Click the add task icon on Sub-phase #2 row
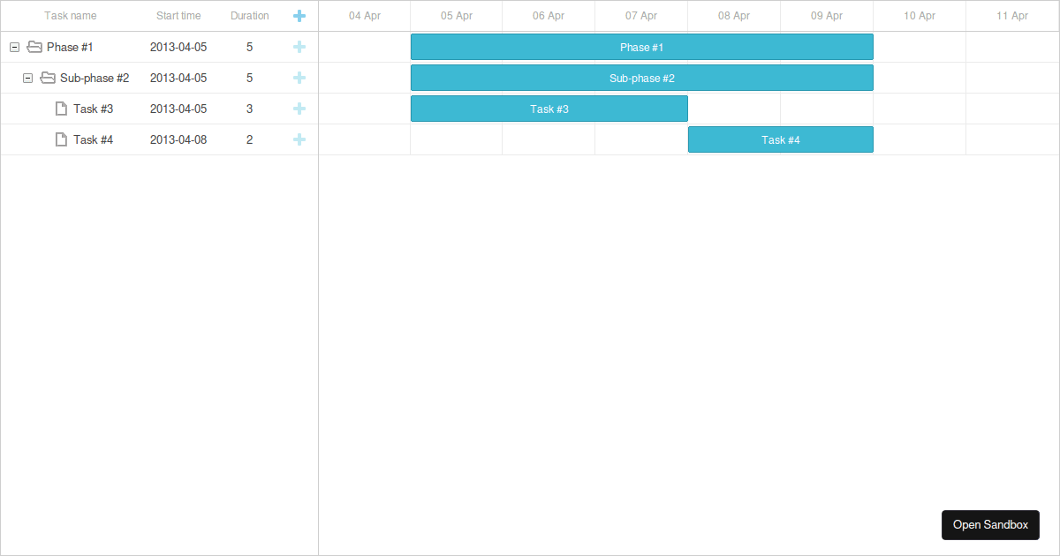 [299, 78]
